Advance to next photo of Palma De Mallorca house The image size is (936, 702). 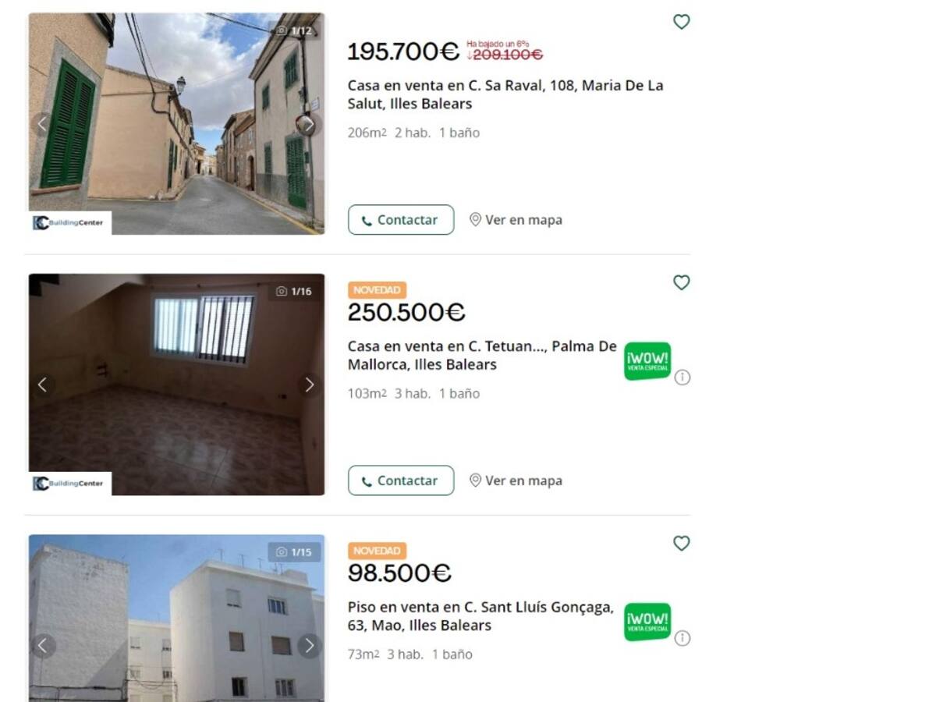click(309, 385)
